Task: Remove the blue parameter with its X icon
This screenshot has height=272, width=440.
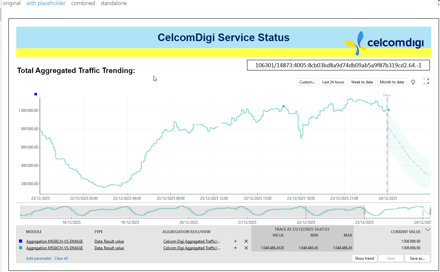Action: pos(246,241)
